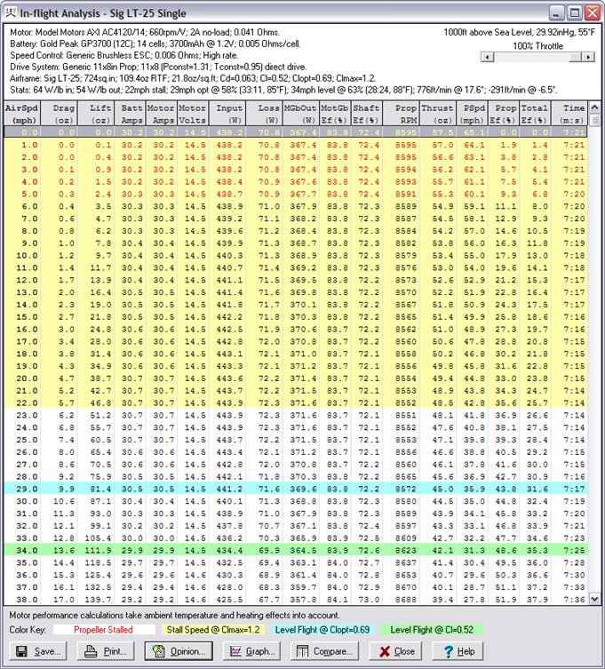The width and height of the screenshot is (605, 669).
Task: Click the Close button label
Action: [404, 651]
